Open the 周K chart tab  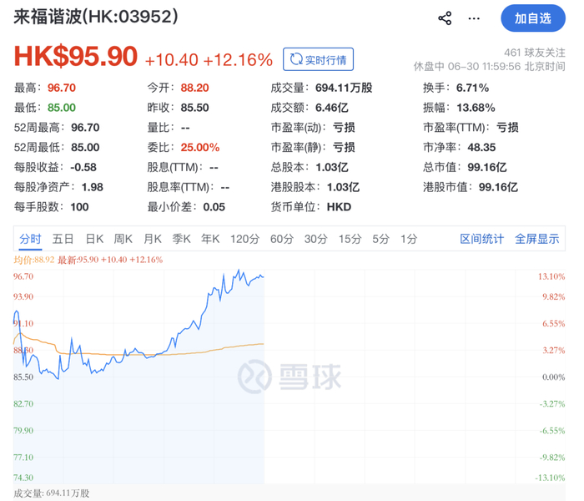tap(123, 239)
